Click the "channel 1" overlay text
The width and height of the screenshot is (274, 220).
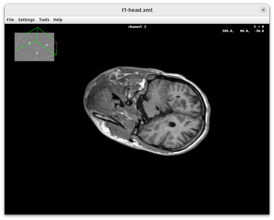pyautogui.click(x=137, y=27)
